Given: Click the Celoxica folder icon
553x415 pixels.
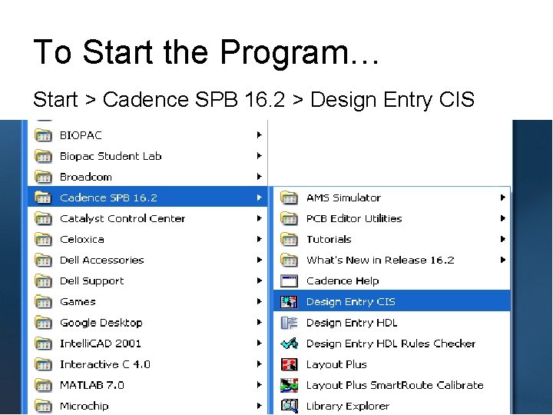Looking at the screenshot, I should pos(43,239).
